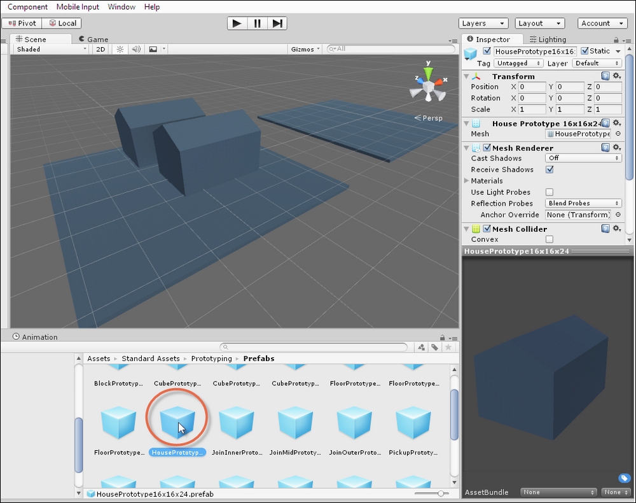Toggle the Pivot handle position button
Viewport: 636px width, 503px height.
22,24
